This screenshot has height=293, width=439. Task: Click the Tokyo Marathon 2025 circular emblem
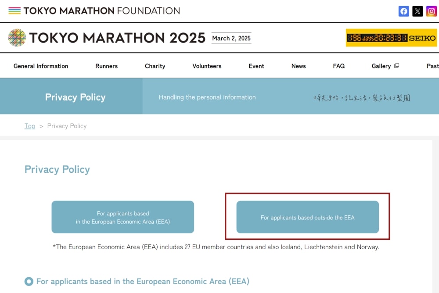click(17, 37)
